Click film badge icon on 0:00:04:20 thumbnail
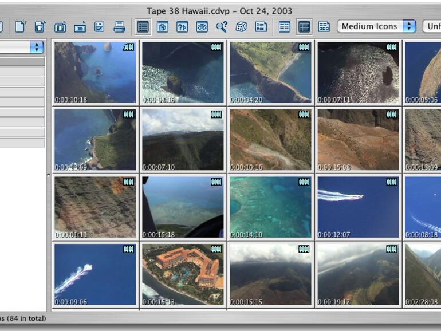Screen dimensions: 441x331 tap(304, 48)
